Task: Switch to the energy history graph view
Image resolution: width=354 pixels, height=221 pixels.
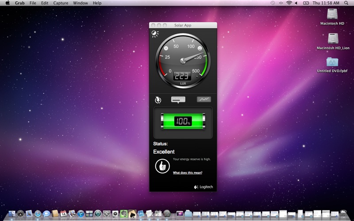Action: click(204, 99)
